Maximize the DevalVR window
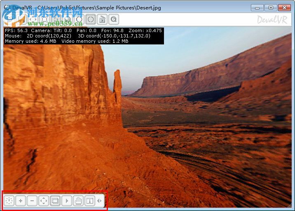This screenshot has height=211, width=295. click(x=271, y=8)
